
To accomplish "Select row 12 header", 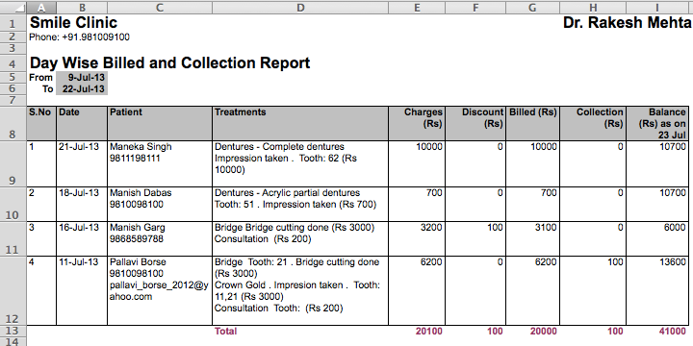I will click(13, 291).
